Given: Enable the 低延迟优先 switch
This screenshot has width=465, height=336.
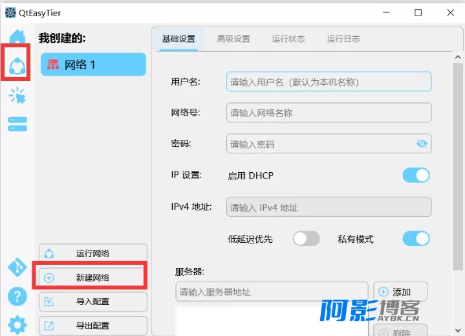Looking at the screenshot, I should click(307, 239).
